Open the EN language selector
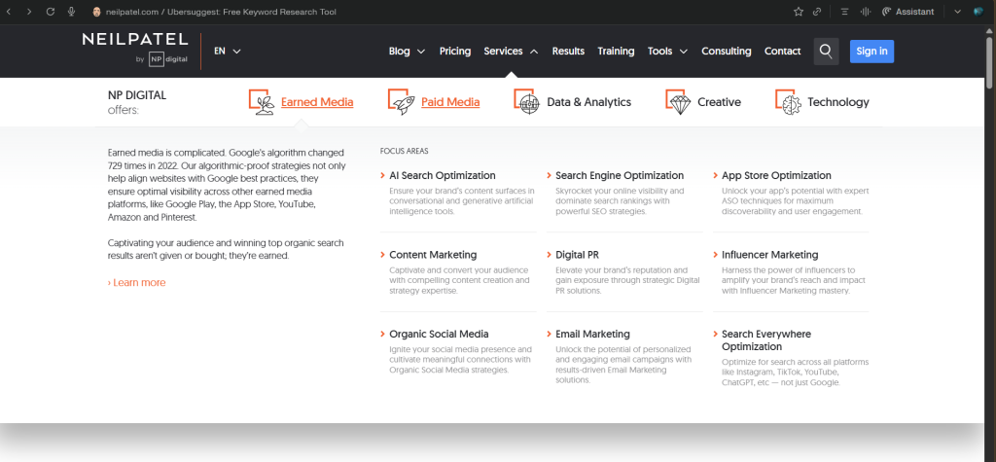996x462 pixels. (228, 51)
